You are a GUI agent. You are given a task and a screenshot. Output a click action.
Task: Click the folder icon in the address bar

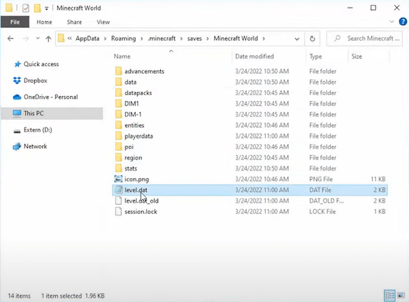pyautogui.click(x=61, y=38)
